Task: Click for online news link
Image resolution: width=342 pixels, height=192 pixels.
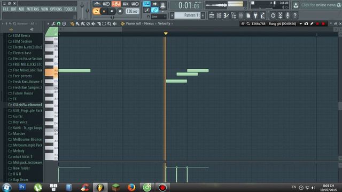Action: (x=318, y=5)
